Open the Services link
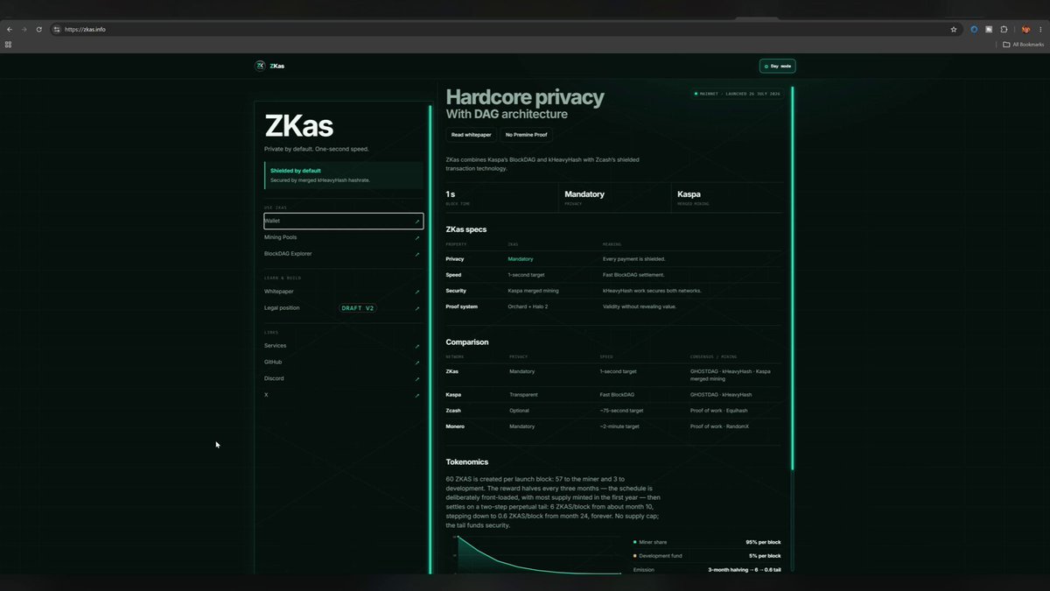 click(343, 346)
